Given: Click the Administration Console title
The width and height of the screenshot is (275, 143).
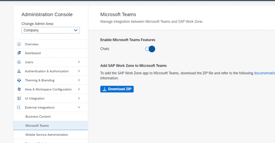Looking at the screenshot, I should pos(47,15).
